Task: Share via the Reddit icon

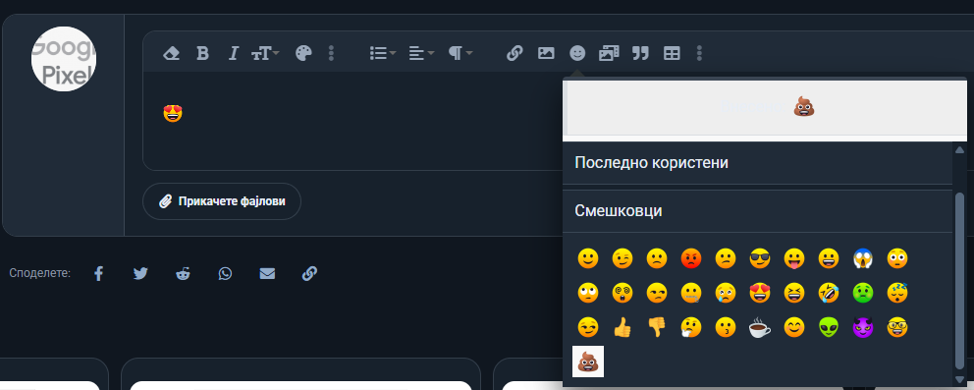Action: point(183,273)
